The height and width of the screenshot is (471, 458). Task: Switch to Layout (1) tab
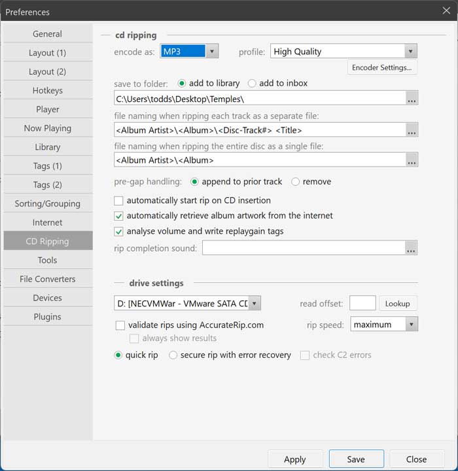click(48, 52)
